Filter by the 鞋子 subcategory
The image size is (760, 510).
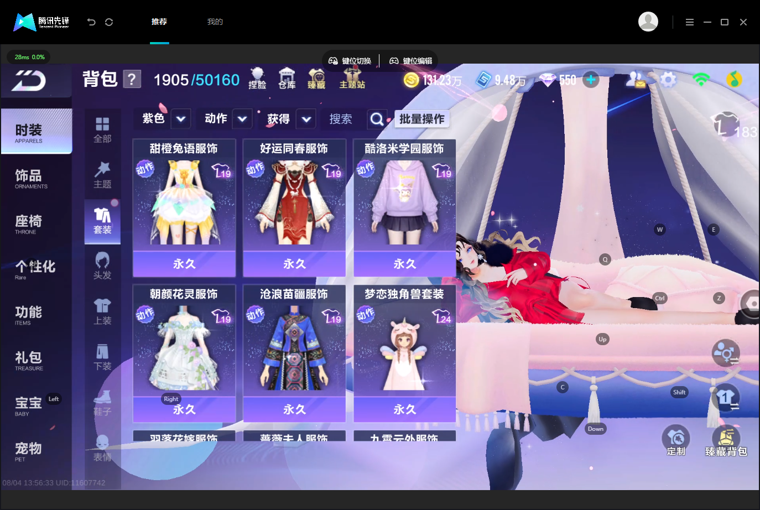click(x=102, y=403)
